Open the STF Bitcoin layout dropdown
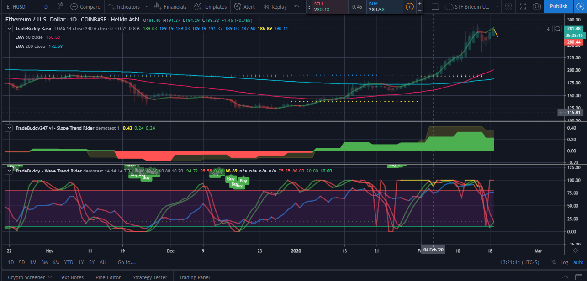The image size is (587, 281). pyautogui.click(x=472, y=7)
